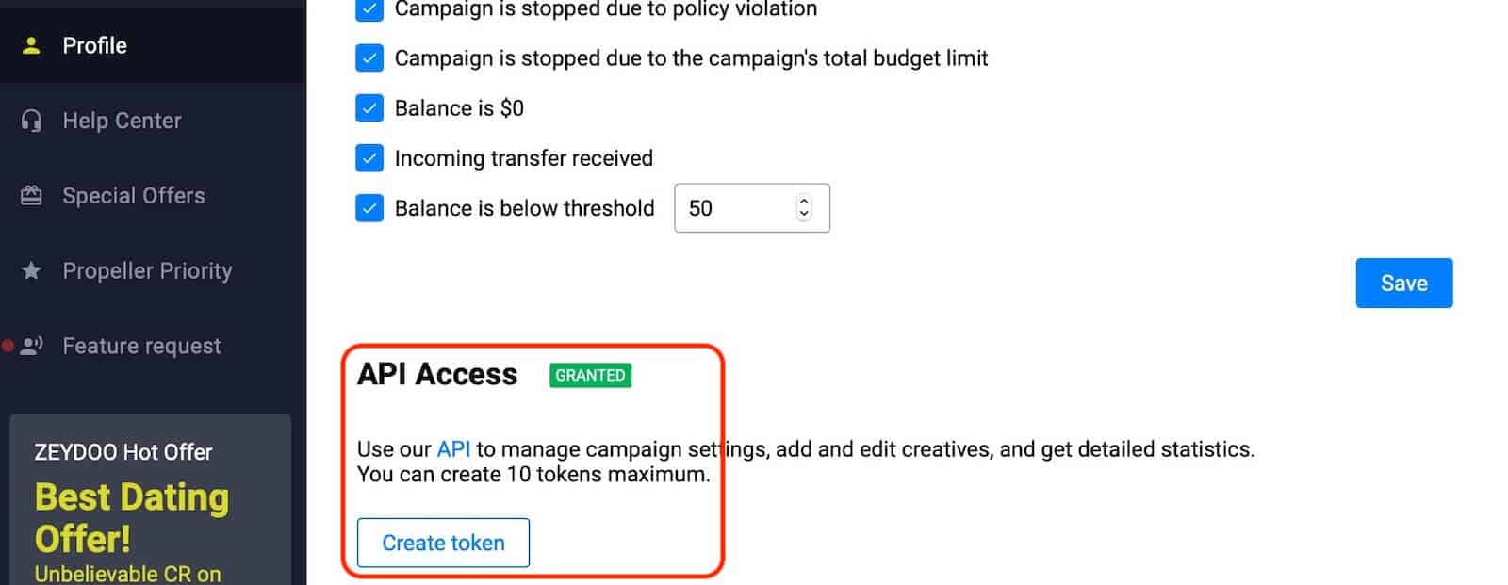The height and width of the screenshot is (585, 1508).
Task: Open the API documentation link
Action: pos(454,449)
